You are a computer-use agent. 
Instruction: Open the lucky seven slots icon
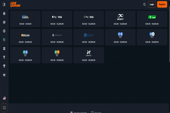point(4,57)
